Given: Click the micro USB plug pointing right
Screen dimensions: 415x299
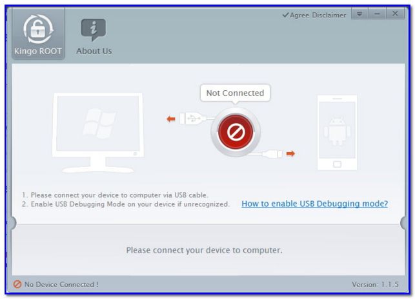Looking at the screenshot, I should click(x=272, y=154).
